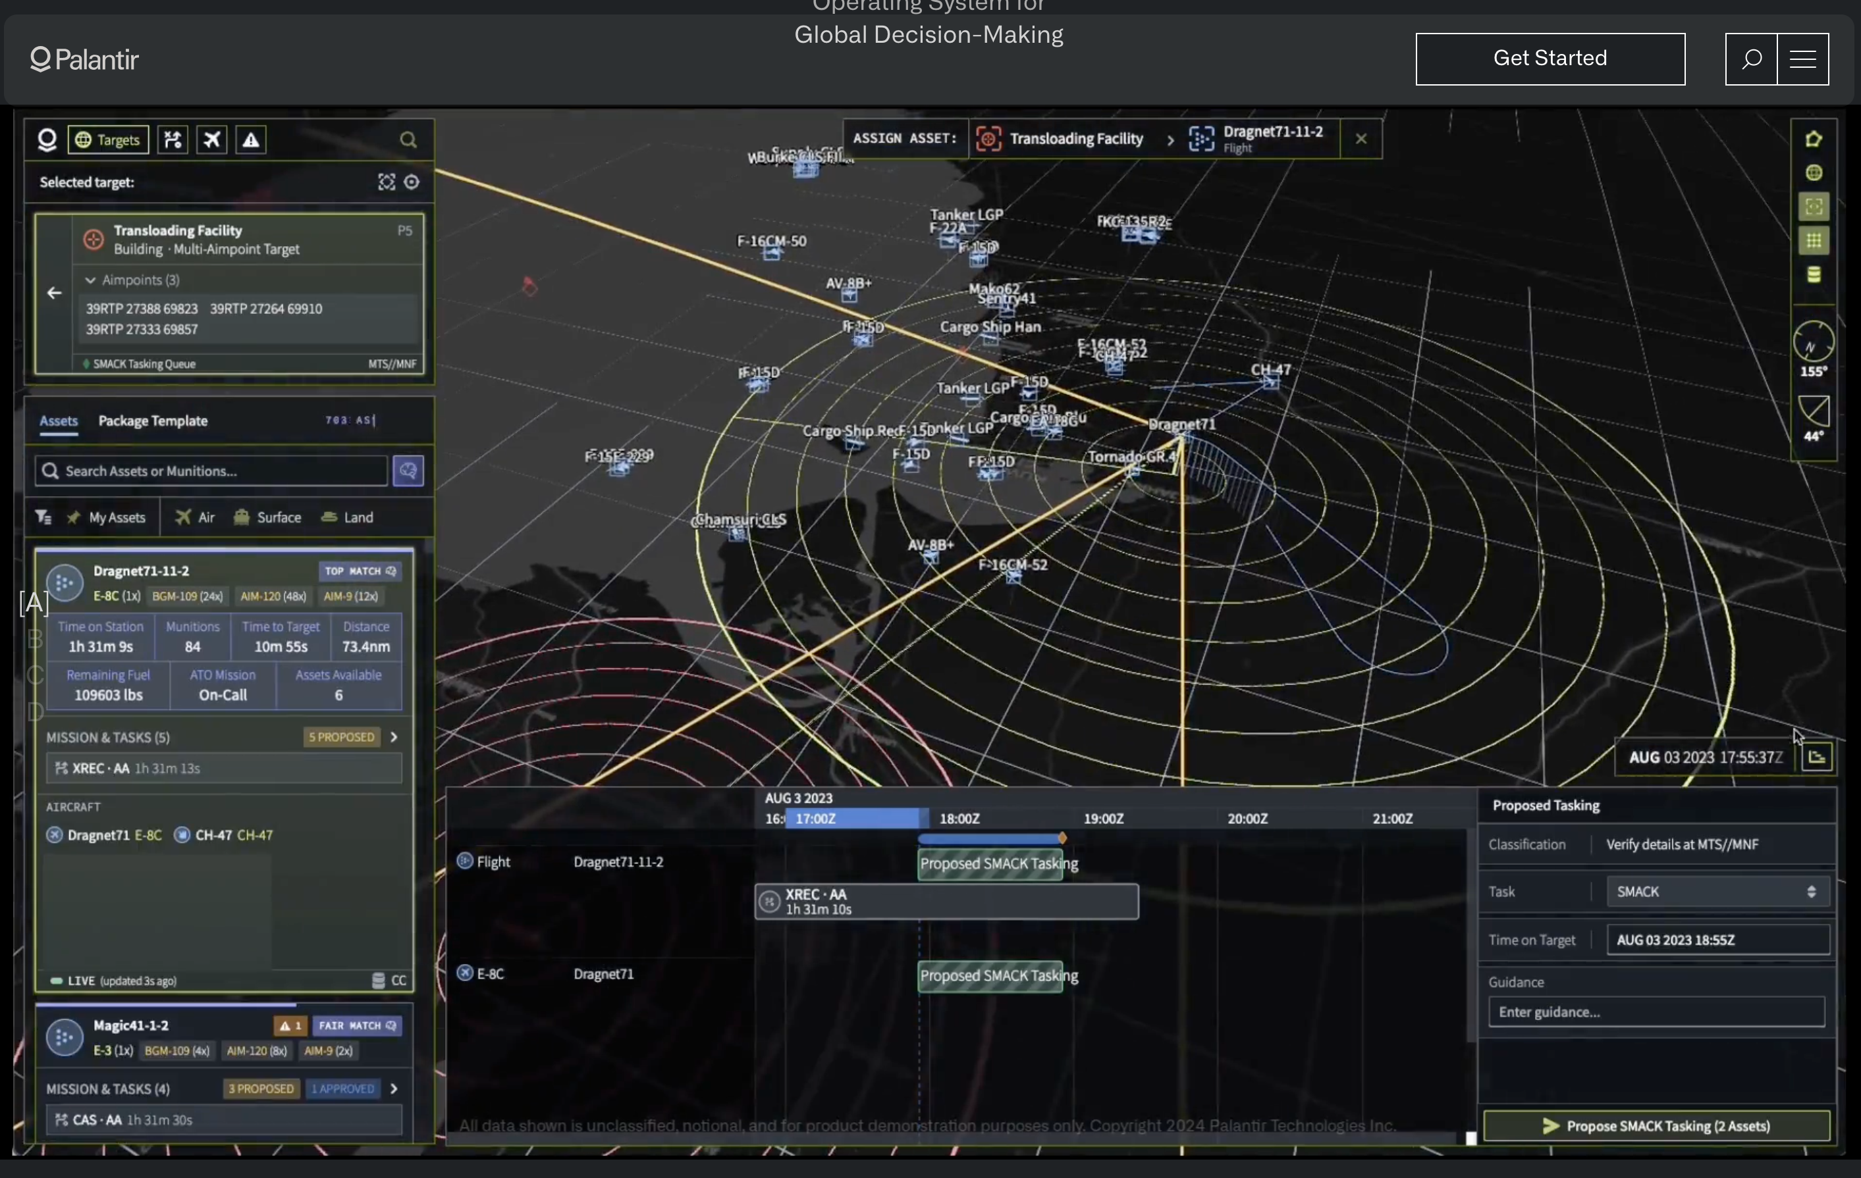This screenshot has width=1861, height=1178.
Task: Toggle the Surface asset filter
Action: [x=267, y=517]
